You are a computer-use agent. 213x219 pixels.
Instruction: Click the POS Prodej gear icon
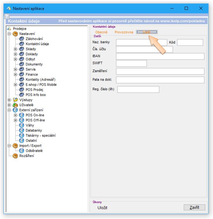tap(22, 90)
